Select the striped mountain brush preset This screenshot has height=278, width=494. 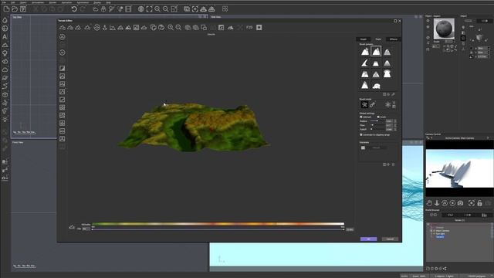387,52
